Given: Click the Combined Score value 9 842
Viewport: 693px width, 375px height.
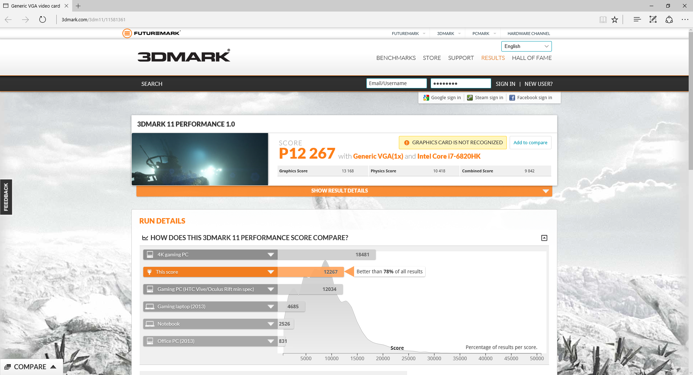Looking at the screenshot, I should (529, 171).
